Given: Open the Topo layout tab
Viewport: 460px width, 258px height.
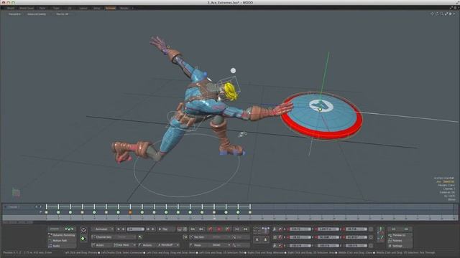Looking at the screenshot, I should (56, 8).
